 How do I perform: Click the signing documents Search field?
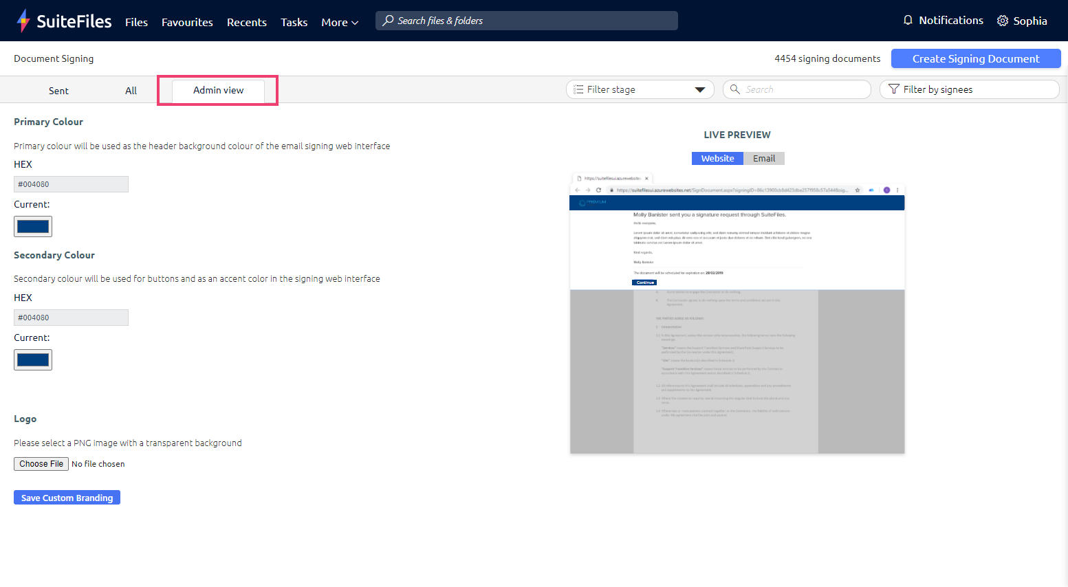click(x=797, y=89)
